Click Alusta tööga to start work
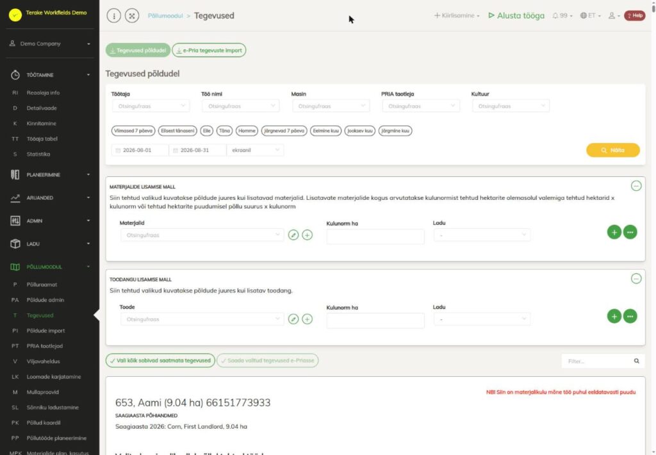 pyautogui.click(x=517, y=15)
